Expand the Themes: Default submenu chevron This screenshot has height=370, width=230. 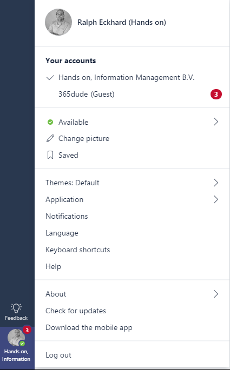(x=215, y=183)
